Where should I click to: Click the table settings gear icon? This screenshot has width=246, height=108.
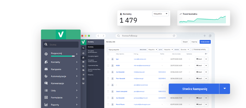tap(206, 54)
